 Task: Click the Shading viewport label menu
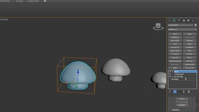click(4, 19)
